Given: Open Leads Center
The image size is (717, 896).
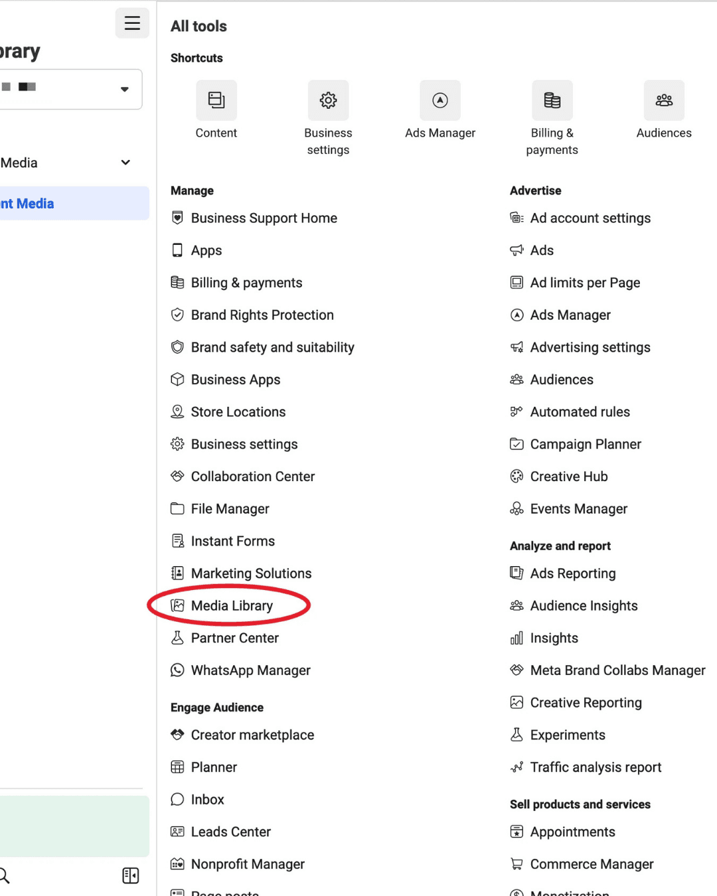Looking at the screenshot, I should point(231,832).
